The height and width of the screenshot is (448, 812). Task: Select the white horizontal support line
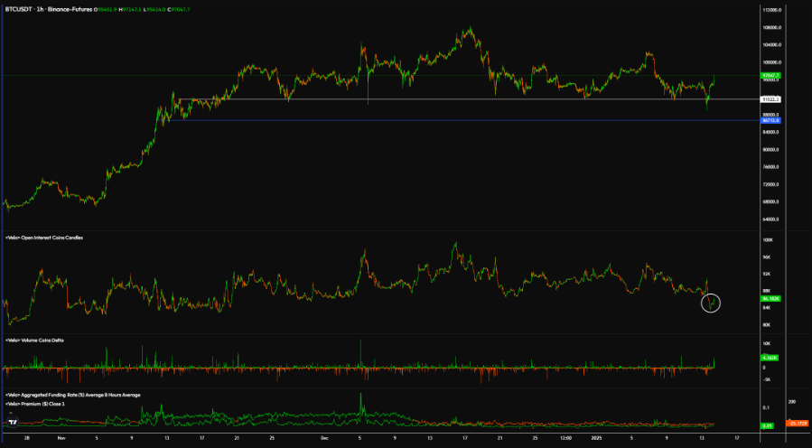tap(452, 98)
